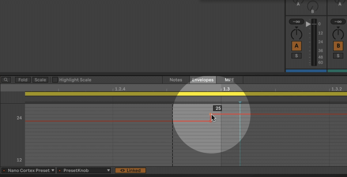Toggle return track A activator button
Image resolution: width=347 pixels, height=177 pixels.
click(x=296, y=46)
